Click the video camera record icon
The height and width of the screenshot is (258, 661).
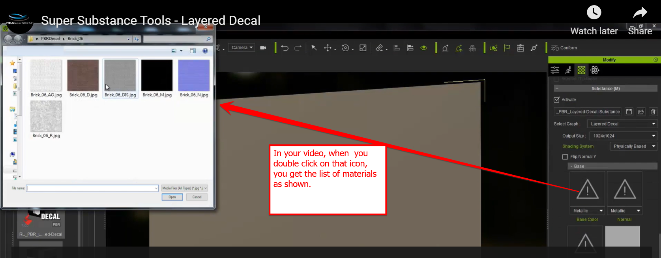(263, 48)
